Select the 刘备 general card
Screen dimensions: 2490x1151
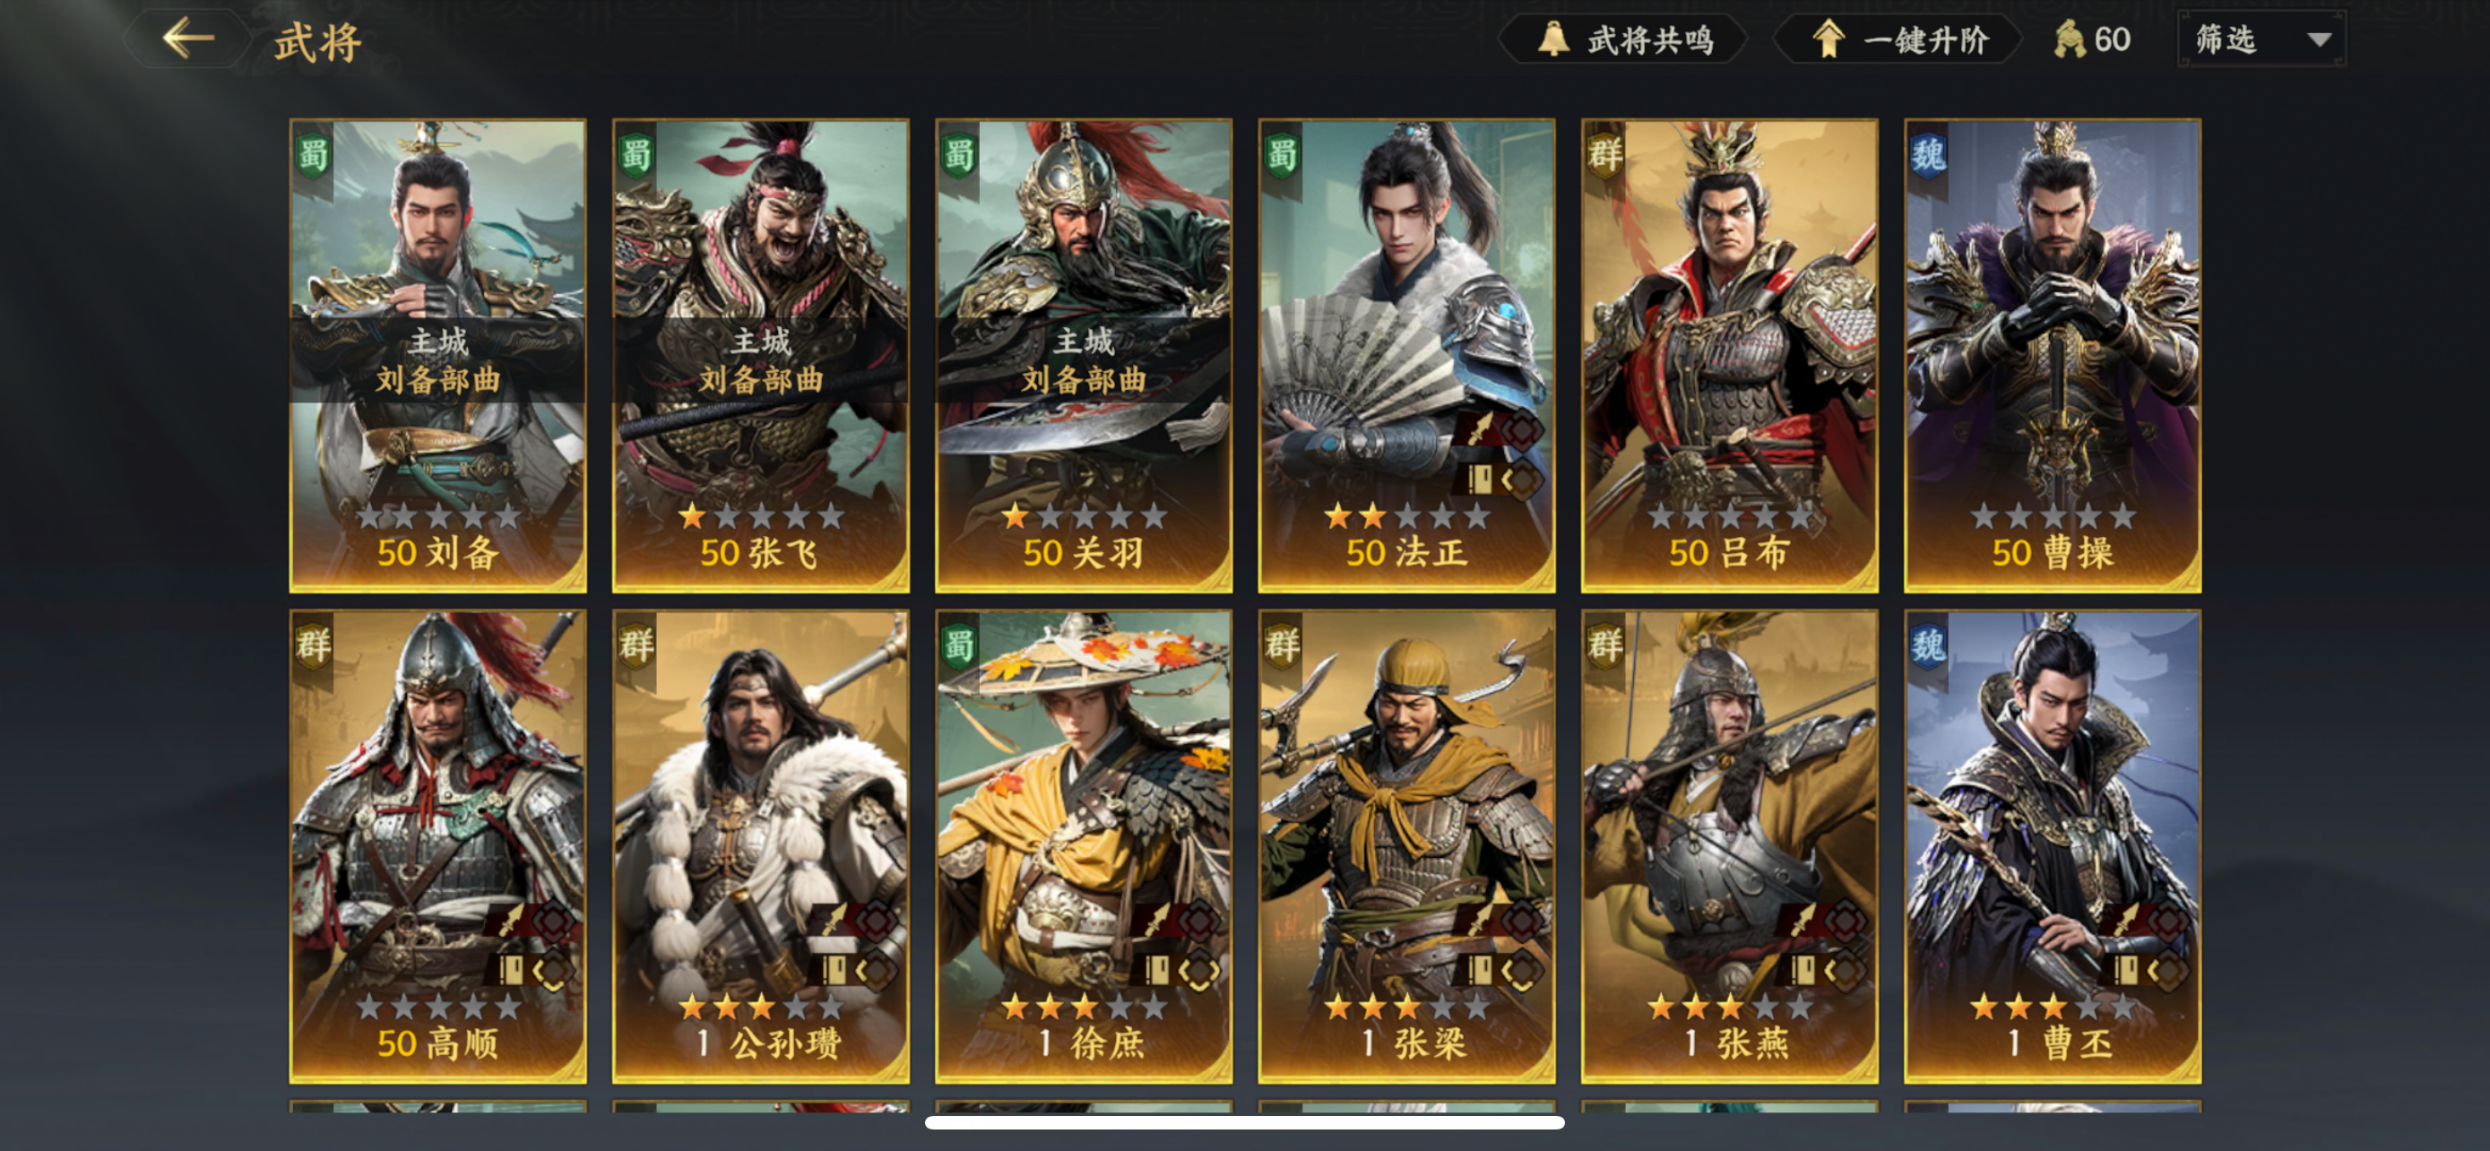click(x=438, y=356)
